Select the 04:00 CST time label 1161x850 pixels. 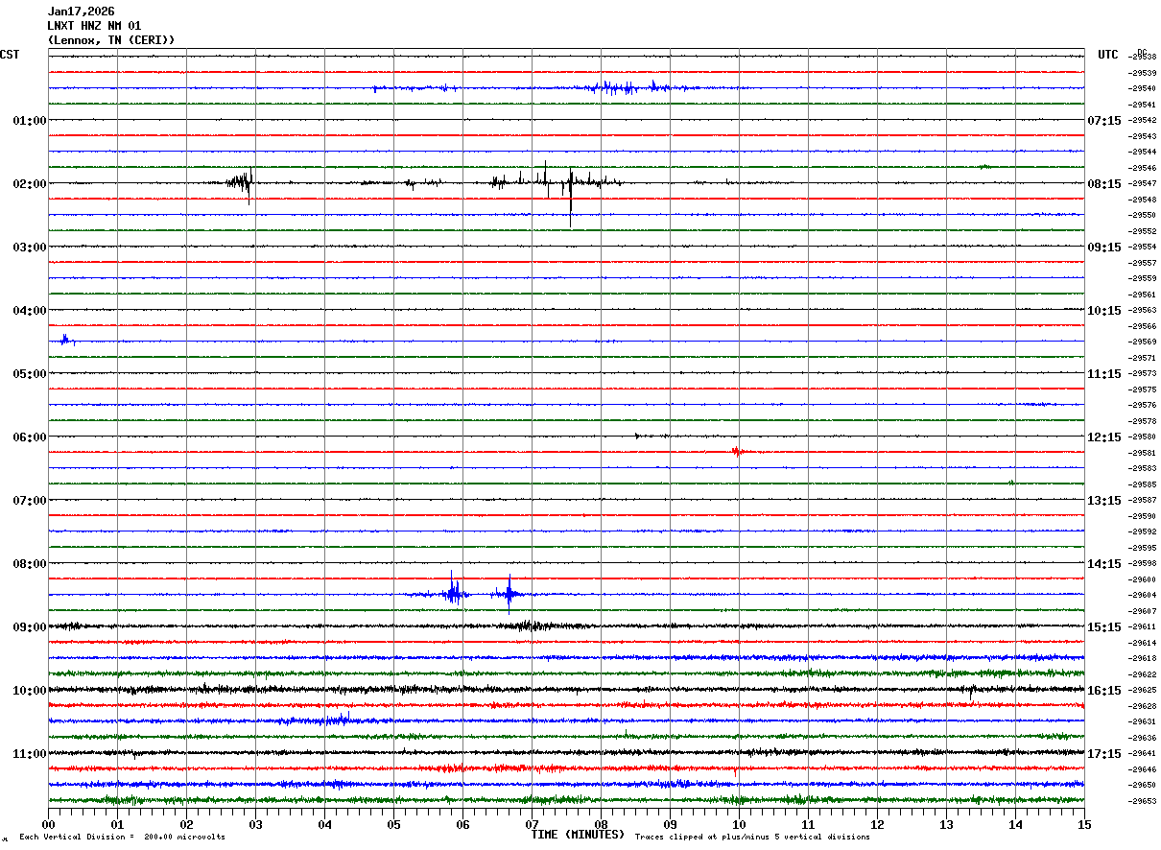[x=30, y=311]
